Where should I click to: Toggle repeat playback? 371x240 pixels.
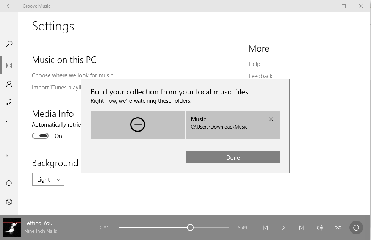pos(356,228)
